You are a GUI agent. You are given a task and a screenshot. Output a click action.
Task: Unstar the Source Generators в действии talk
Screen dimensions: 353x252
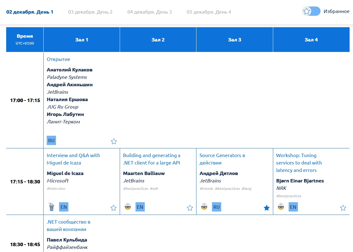(x=267, y=208)
